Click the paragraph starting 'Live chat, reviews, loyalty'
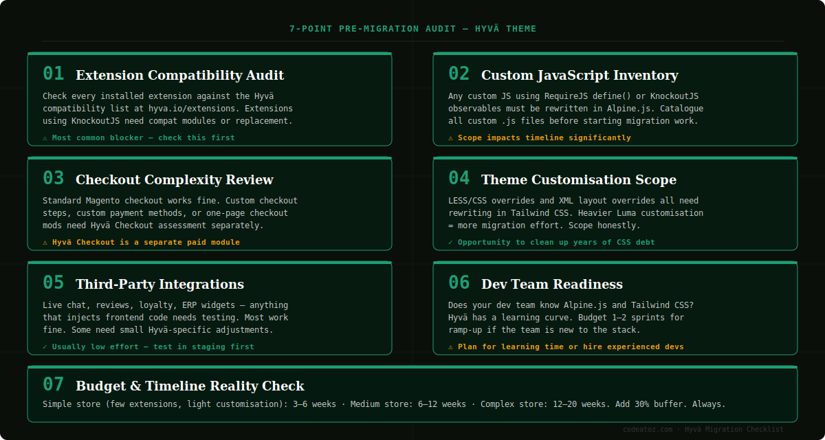This screenshot has height=440, width=825. [x=166, y=318]
